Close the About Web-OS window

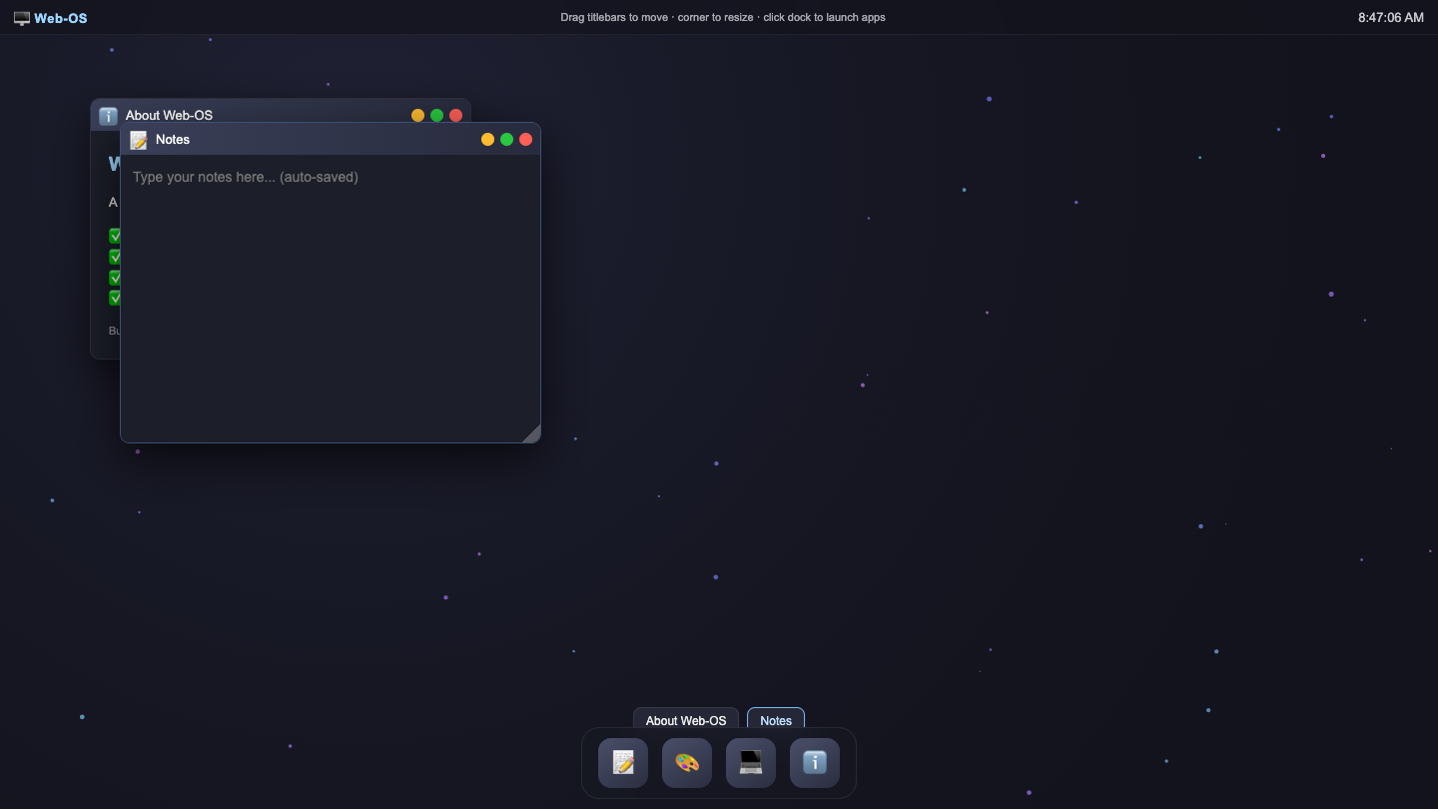pos(456,116)
